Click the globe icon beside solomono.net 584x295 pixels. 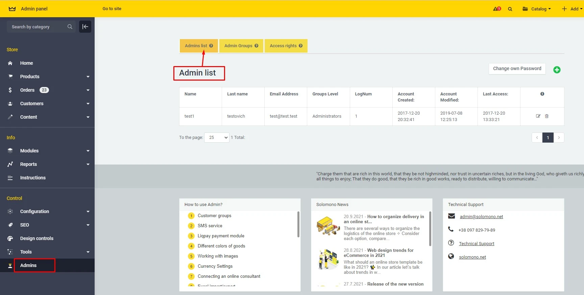(x=451, y=256)
